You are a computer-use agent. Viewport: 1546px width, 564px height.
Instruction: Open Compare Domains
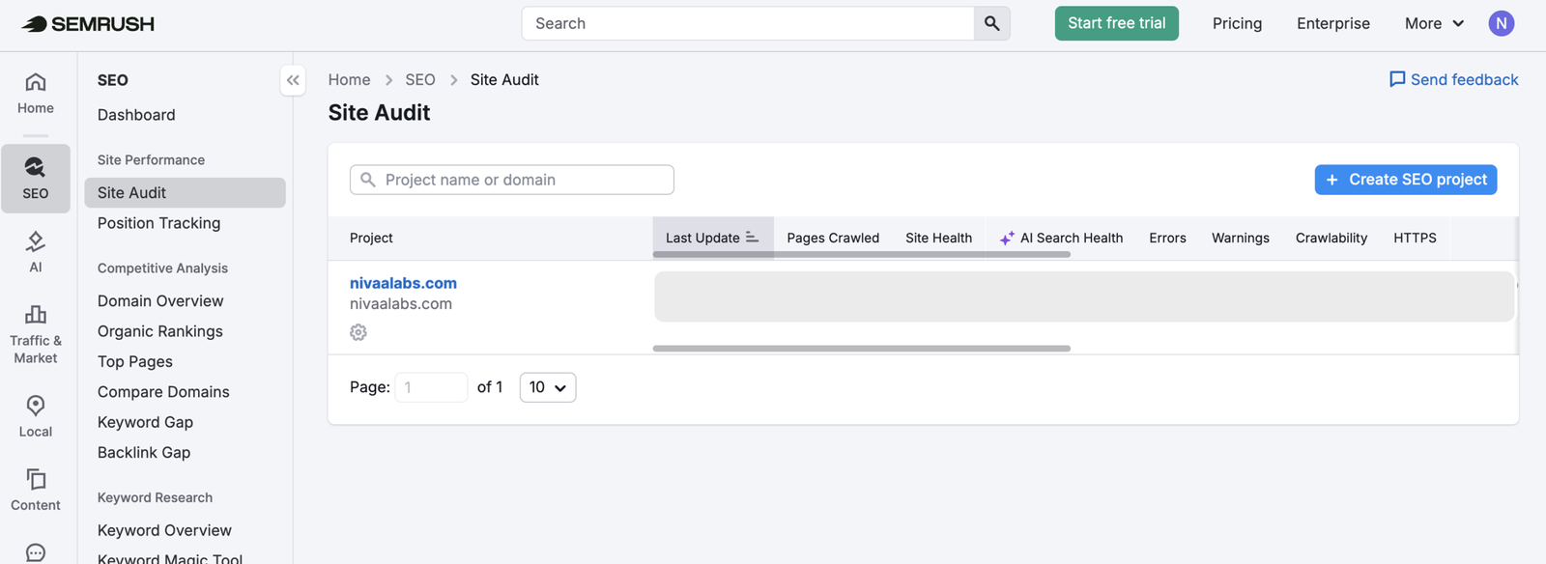click(x=163, y=392)
